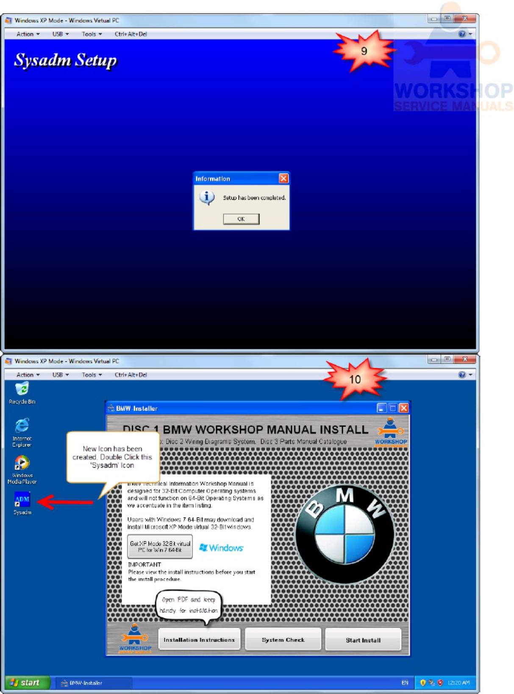Image resolution: width=514 pixels, height=694 pixels.
Task: Minimize the lower Windows XP Mode window
Action: [434, 359]
